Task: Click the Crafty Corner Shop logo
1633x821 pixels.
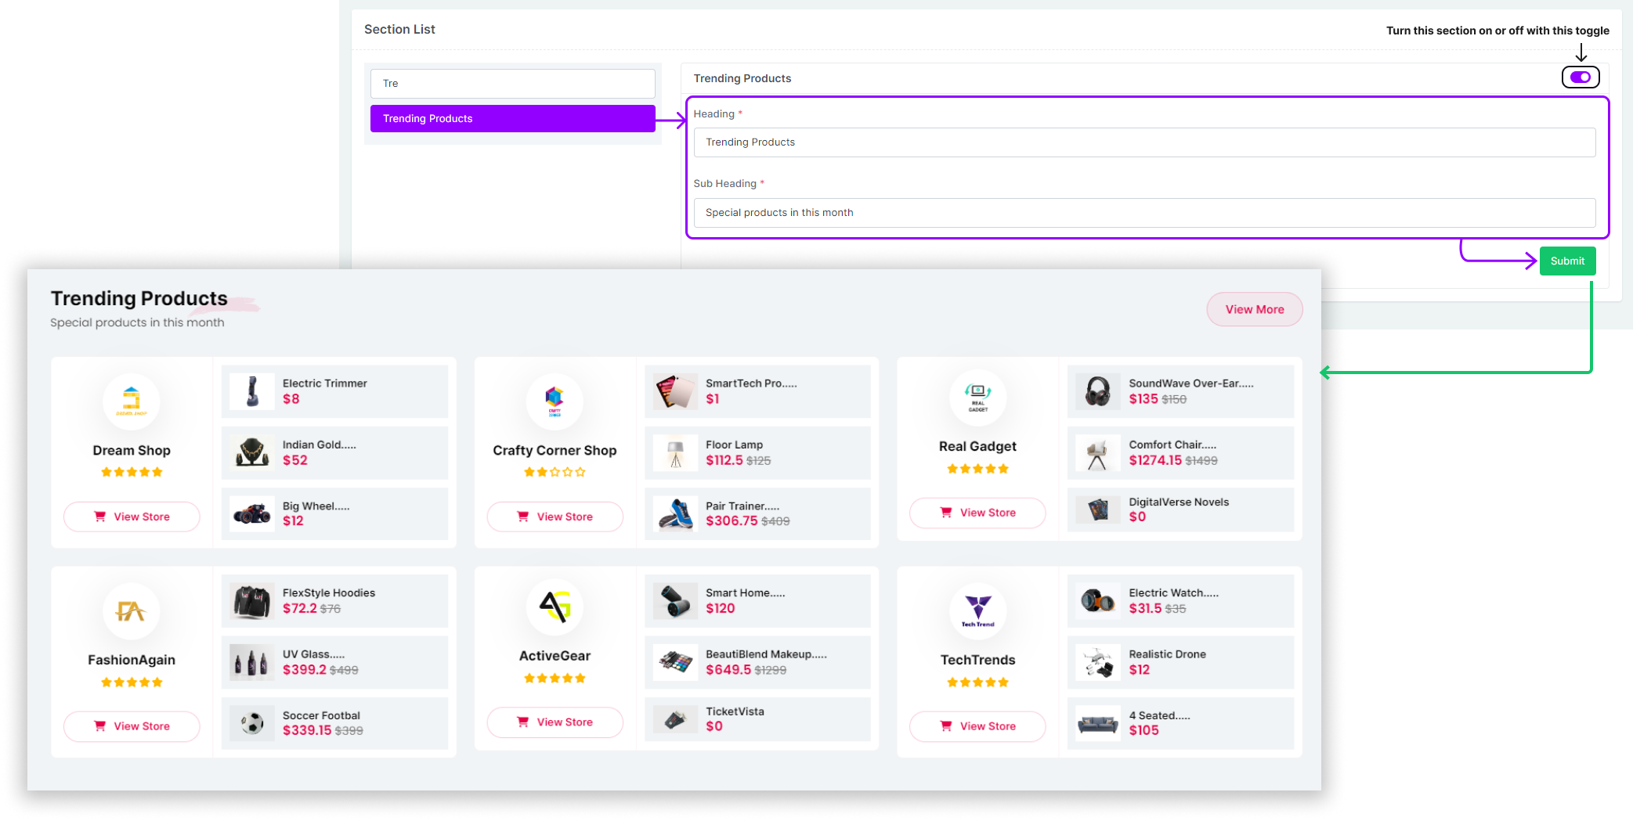Action: point(555,401)
